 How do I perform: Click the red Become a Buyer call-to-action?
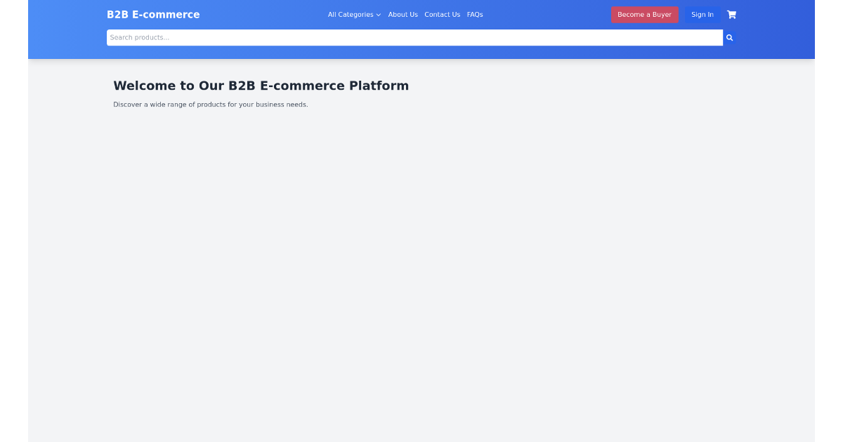(644, 14)
